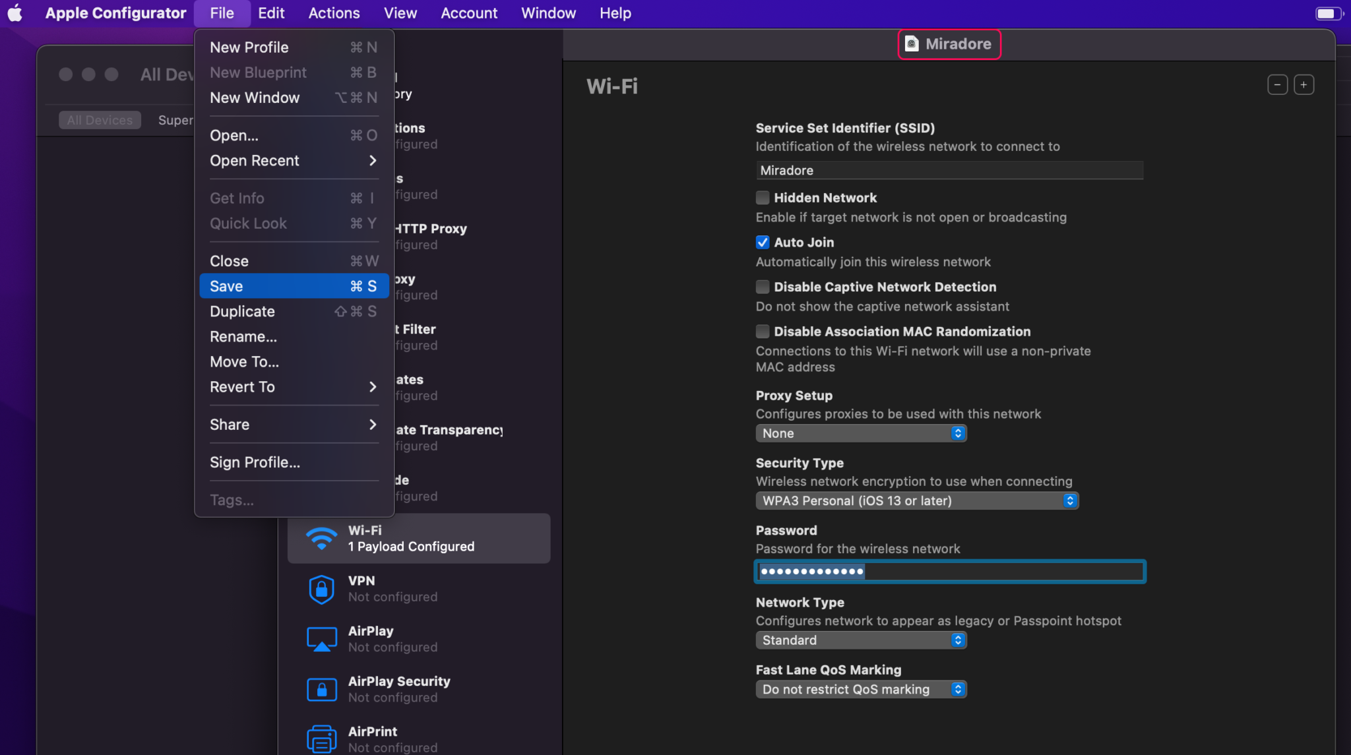This screenshot has height=755, width=1351.
Task: Select the VPN shield icon
Action: pos(321,589)
